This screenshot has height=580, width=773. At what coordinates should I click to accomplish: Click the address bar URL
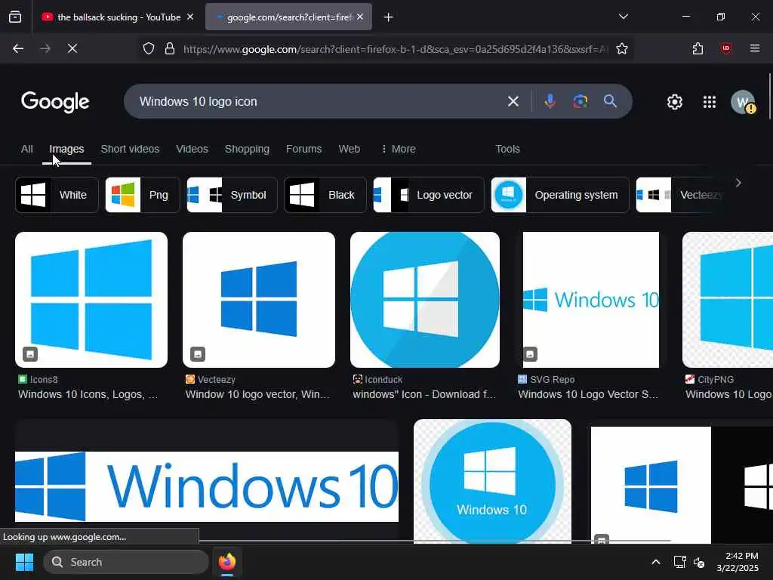396,49
